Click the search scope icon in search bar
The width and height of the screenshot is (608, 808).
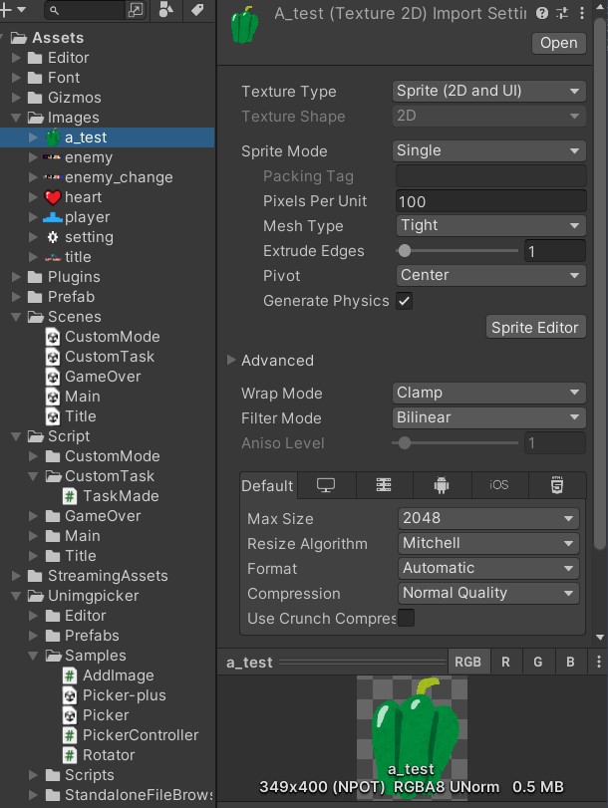click(x=136, y=10)
